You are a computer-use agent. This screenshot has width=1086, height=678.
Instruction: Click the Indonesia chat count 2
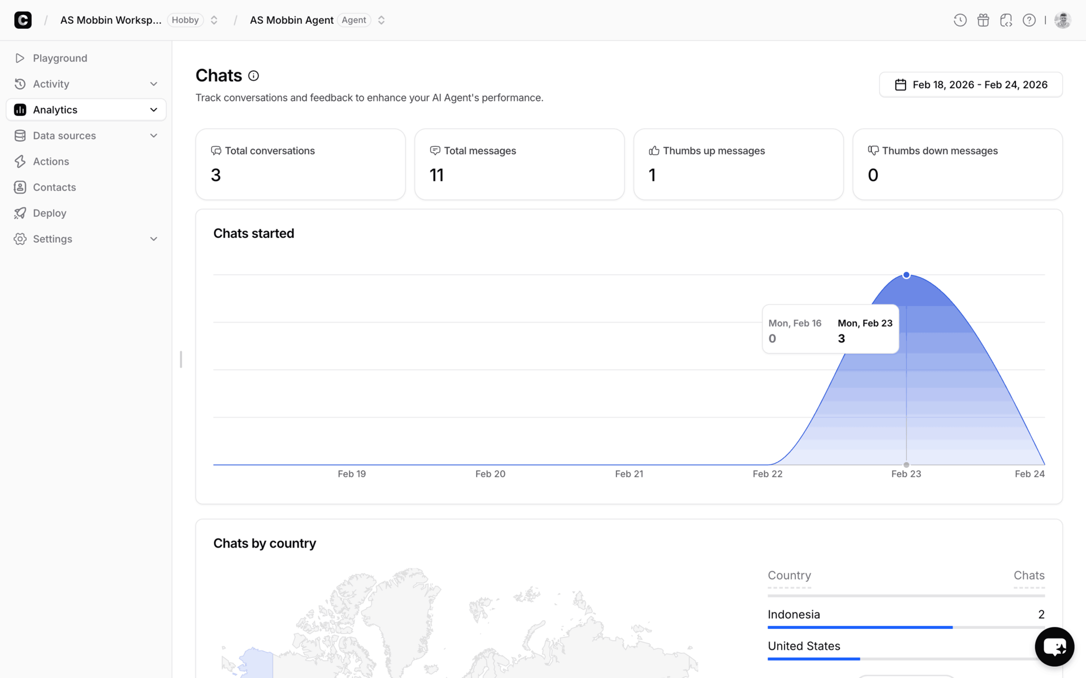(x=1041, y=615)
